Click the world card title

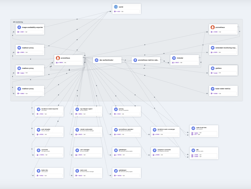[x=121, y=7]
